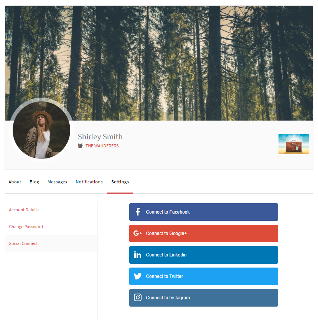Image resolution: width=318 pixels, height=320 pixels.
Task: Open the About tab
Action: (x=15, y=182)
